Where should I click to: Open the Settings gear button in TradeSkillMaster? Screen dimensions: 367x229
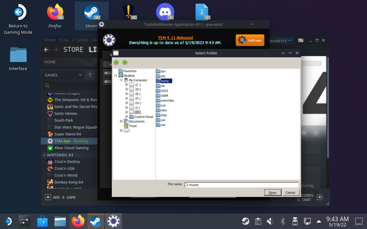click(x=250, y=40)
